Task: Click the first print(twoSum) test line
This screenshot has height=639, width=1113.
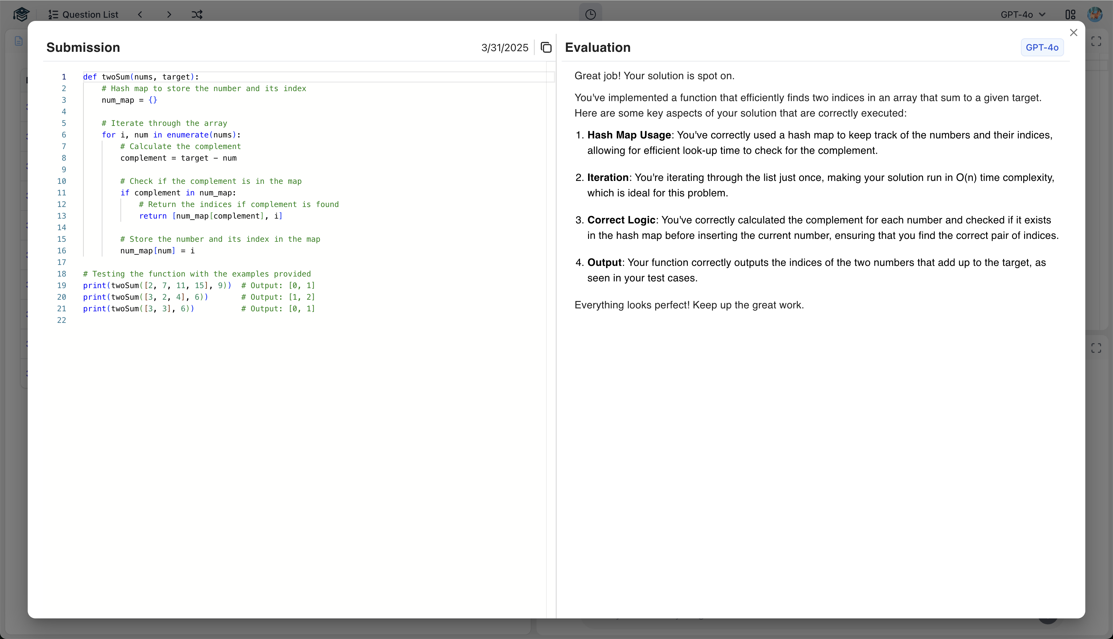Action: 157,285
